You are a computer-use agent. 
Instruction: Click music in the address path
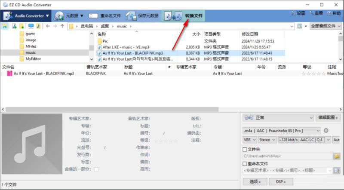point(122,26)
